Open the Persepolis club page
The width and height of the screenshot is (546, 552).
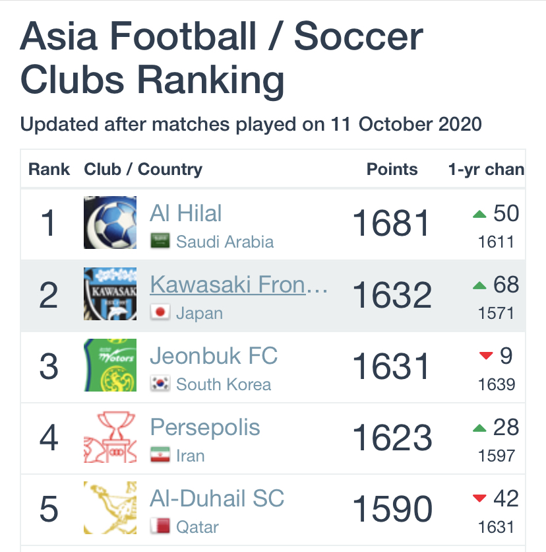[x=205, y=428]
